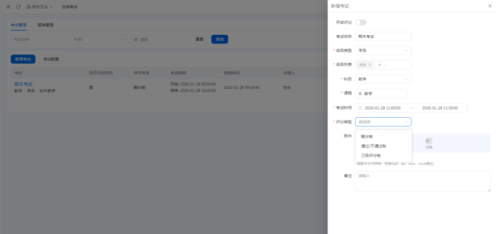Click the plus icon in 成员列表
The width and height of the screenshot is (496, 234).
[379, 65]
